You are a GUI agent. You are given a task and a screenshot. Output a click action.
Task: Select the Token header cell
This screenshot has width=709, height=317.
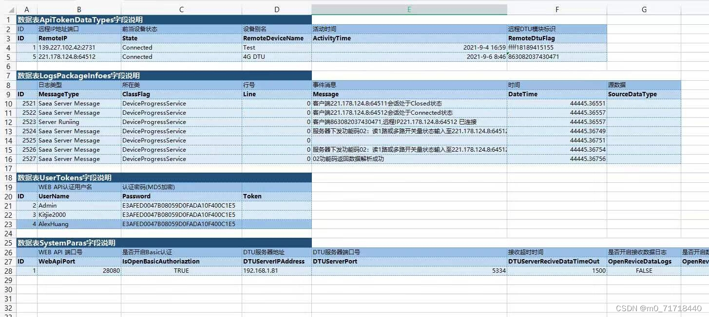click(277, 196)
